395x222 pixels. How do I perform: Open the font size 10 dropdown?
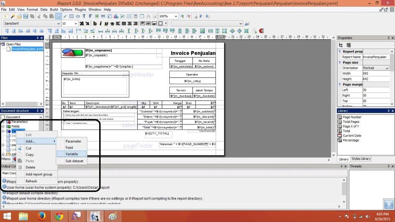coord(76,24)
